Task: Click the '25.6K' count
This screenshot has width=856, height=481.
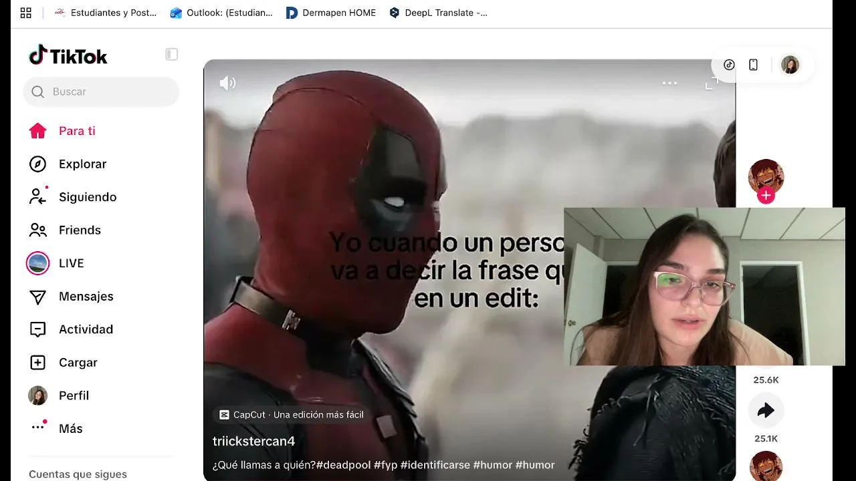Action: 766,380
